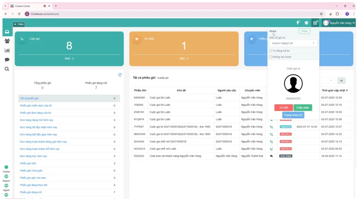Expand the Nguyễn Văn Hùng user menu
This screenshot has height=201, width=358.
point(339,23)
